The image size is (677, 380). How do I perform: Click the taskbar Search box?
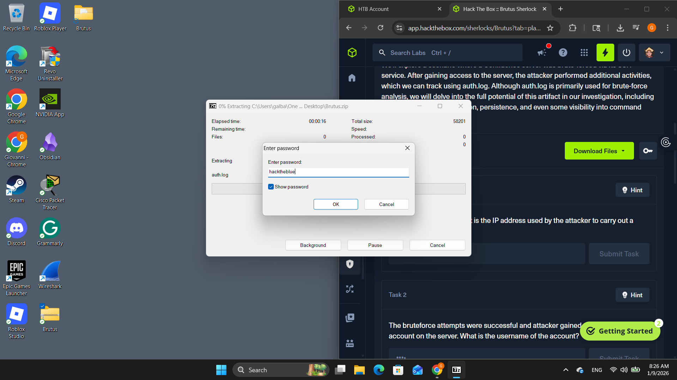point(281,370)
